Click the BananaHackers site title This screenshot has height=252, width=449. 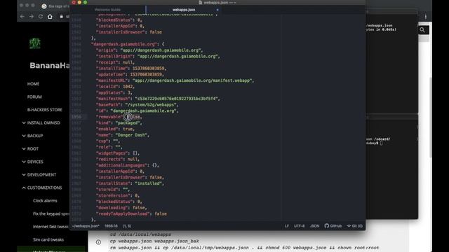tap(50, 65)
